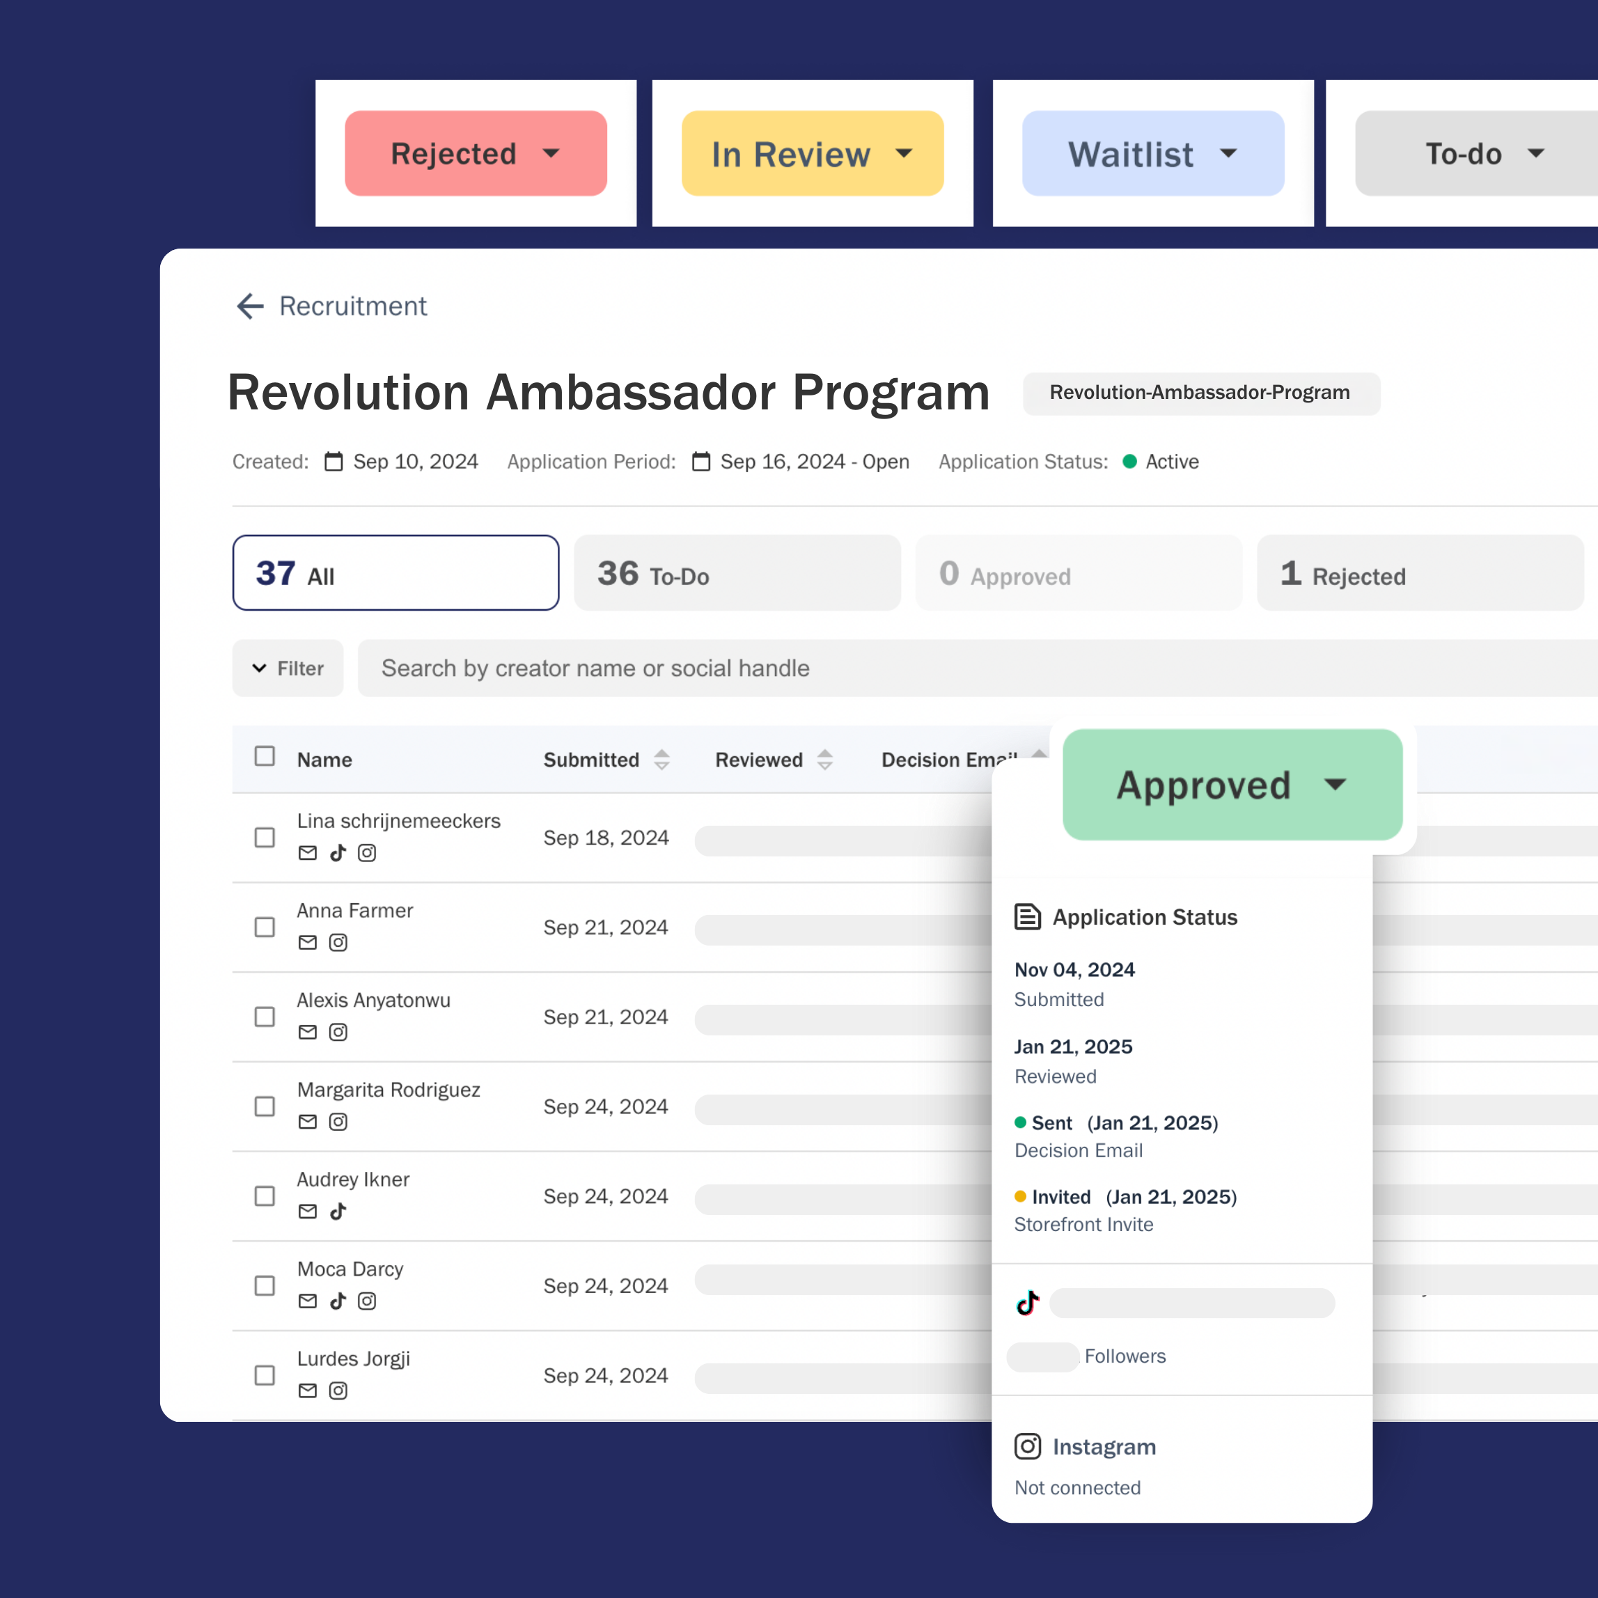Select the 1 Rejected tab

click(1420, 572)
